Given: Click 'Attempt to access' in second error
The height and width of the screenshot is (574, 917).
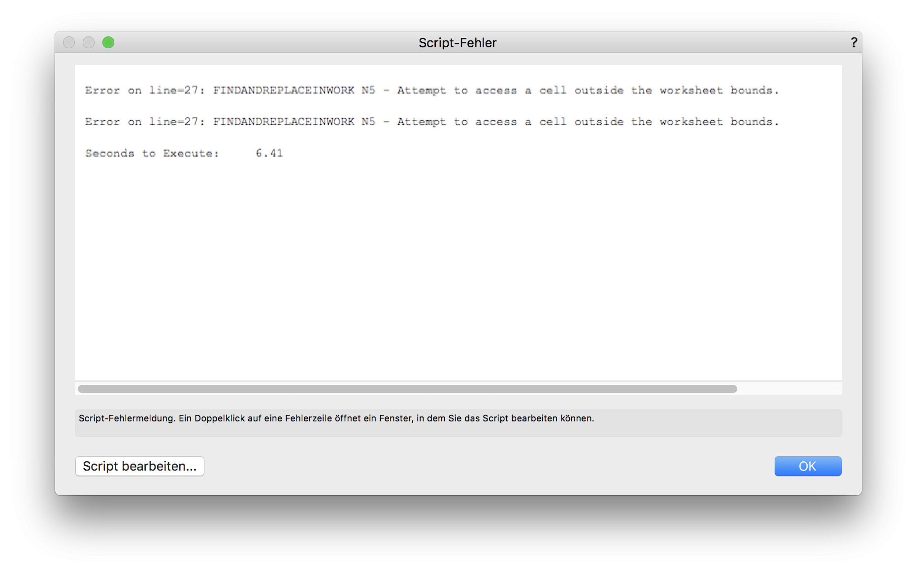Looking at the screenshot, I should click(x=457, y=122).
